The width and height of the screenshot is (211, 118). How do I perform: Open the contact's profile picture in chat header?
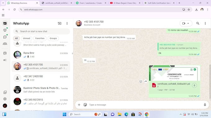pos(79,23)
